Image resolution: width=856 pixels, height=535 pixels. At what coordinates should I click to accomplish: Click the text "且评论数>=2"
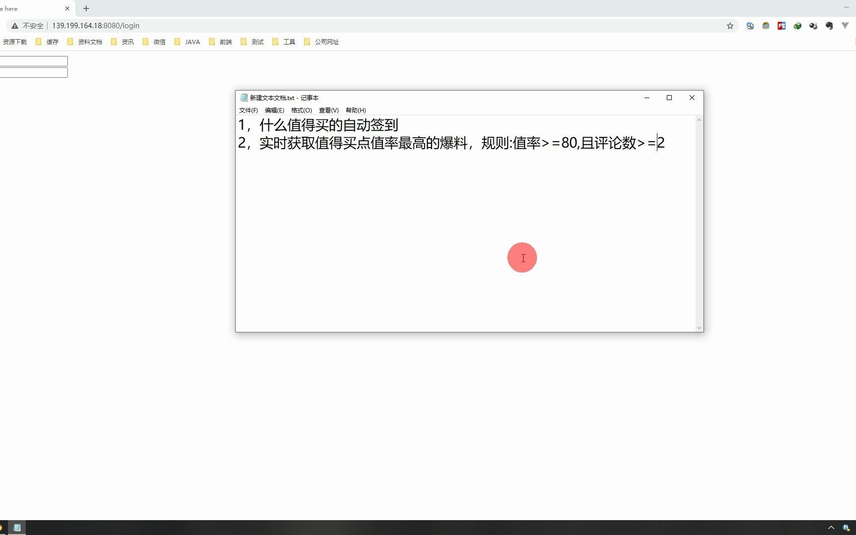coord(623,143)
